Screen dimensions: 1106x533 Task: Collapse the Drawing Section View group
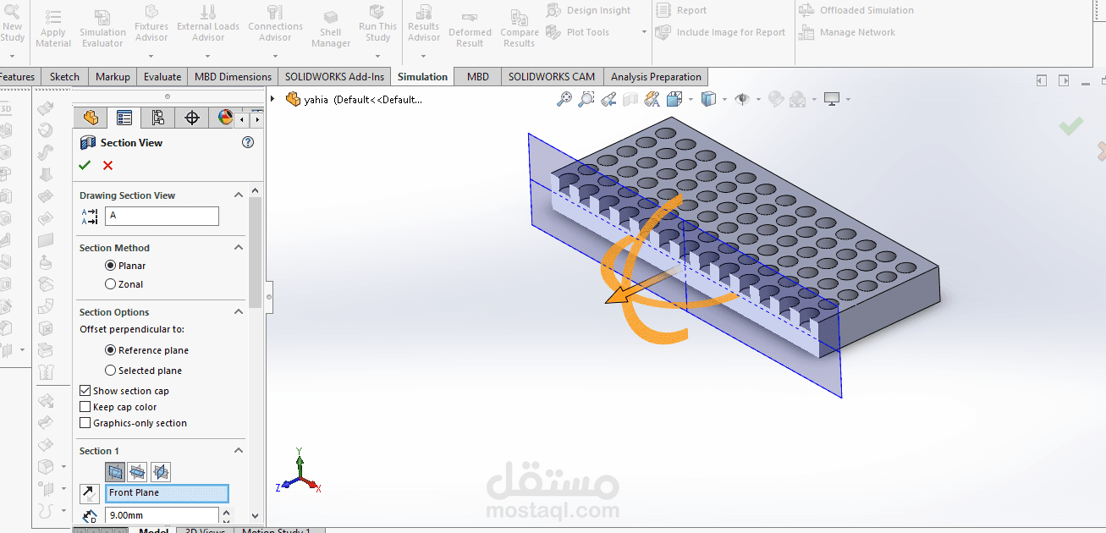pyautogui.click(x=239, y=195)
